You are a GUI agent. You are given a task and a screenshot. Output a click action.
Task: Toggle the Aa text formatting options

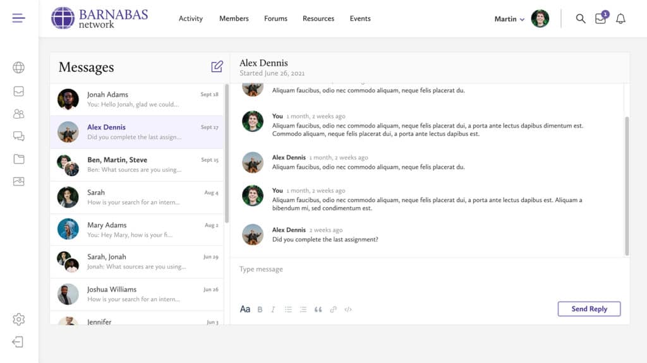click(x=245, y=309)
